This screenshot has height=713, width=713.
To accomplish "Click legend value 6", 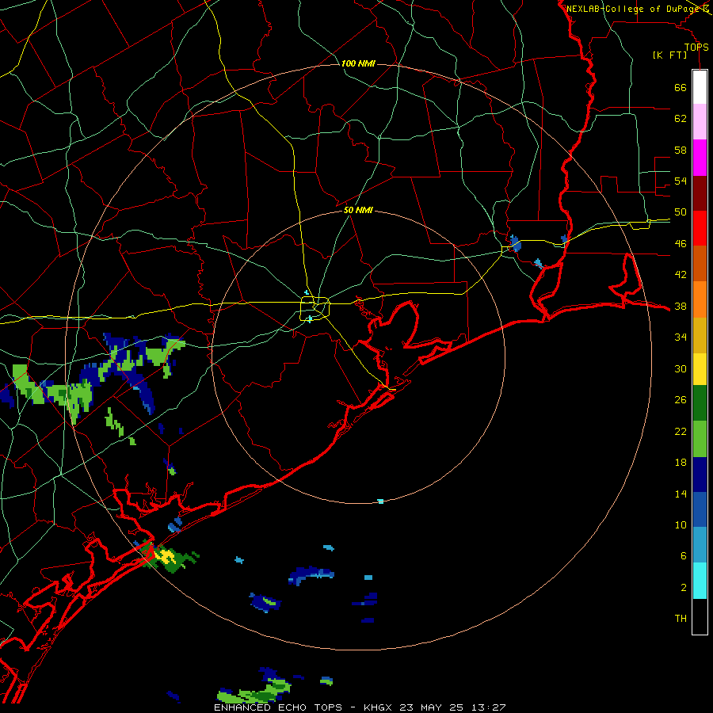I will pos(683,556).
